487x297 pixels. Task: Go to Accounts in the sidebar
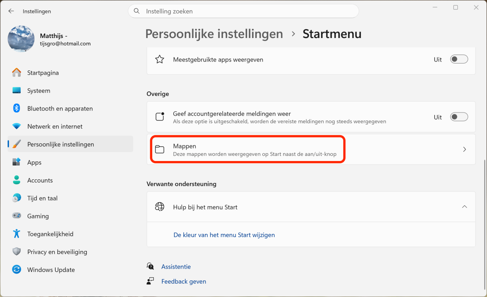tap(40, 180)
